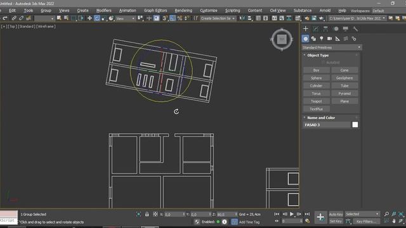Open the Edit menu
This screenshot has width=406, height=228.
pos(12,11)
